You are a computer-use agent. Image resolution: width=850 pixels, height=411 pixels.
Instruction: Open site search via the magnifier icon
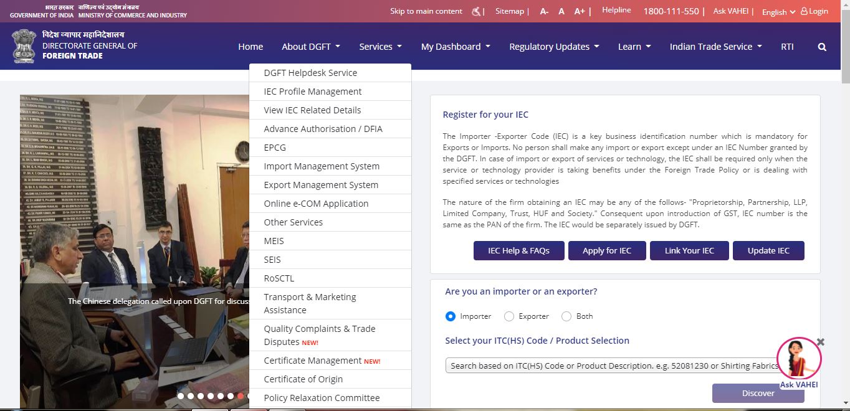822,46
